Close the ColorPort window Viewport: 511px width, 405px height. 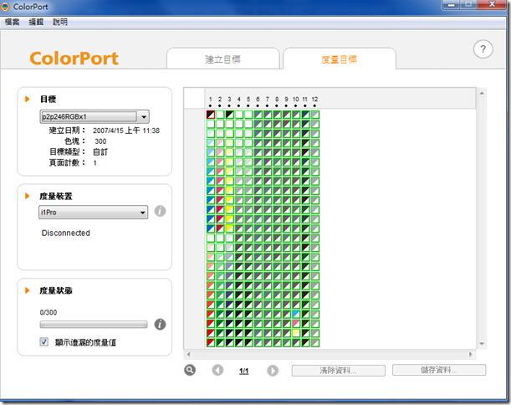492,4
